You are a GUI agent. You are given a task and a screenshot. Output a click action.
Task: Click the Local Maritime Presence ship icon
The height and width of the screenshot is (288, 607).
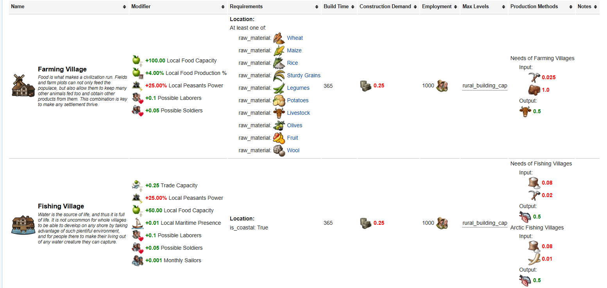pos(138,223)
